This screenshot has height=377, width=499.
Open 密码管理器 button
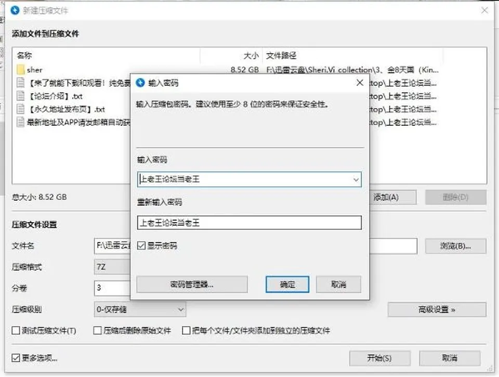(192, 284)
